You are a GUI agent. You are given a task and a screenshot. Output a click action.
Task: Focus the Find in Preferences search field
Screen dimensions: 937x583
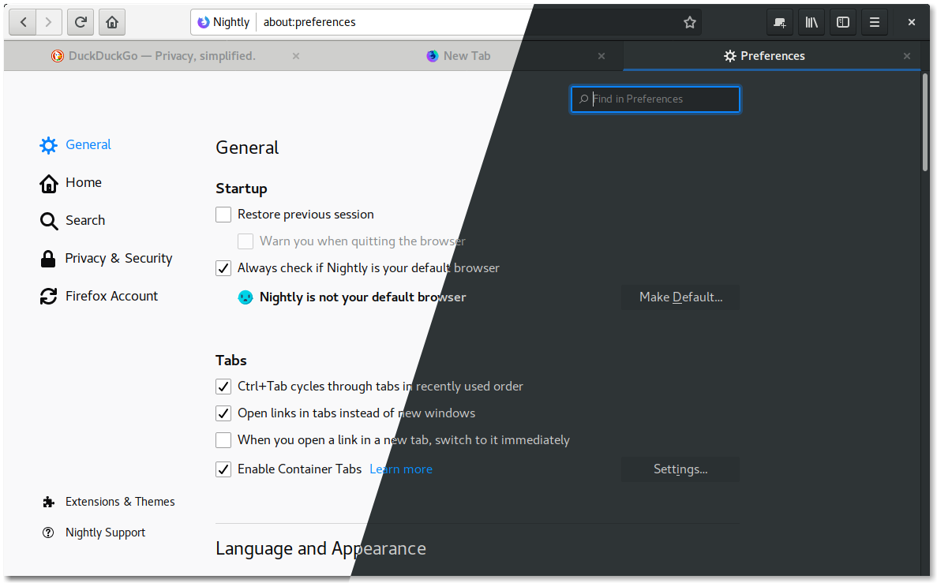click(x=655, y=99)
